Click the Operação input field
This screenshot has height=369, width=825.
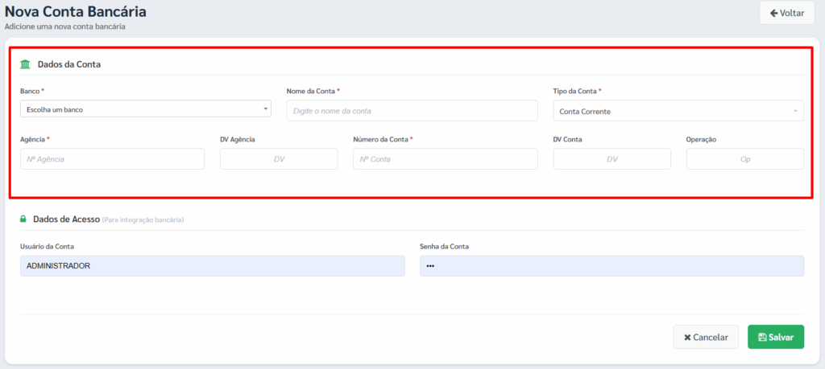[744, 159]
